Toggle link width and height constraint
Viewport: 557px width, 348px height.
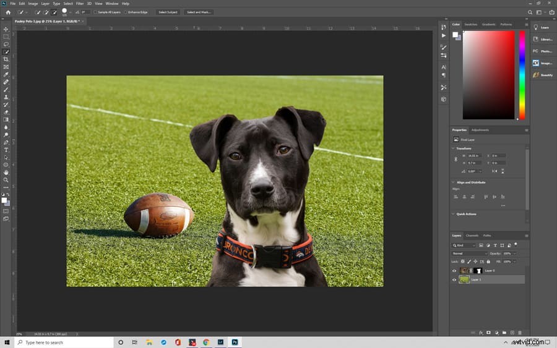(456, 159)
